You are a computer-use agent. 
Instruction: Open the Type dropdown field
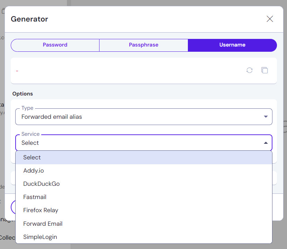(139, 117)
